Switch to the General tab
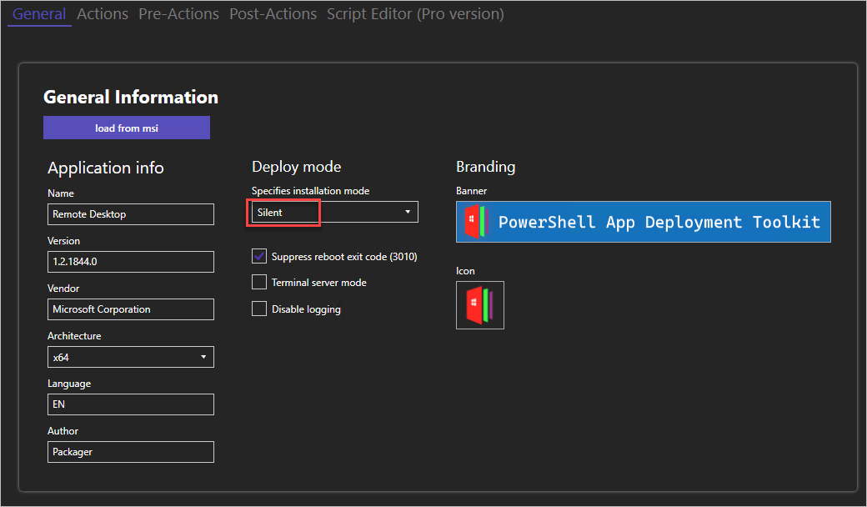Screen dimensions: 867x507 click(x=39, y=14)
